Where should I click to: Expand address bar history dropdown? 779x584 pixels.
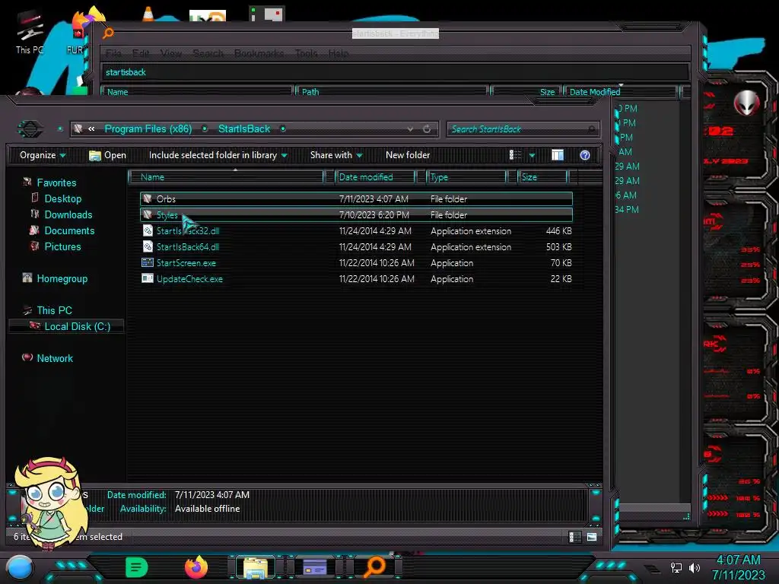click(x=410, y=129)
